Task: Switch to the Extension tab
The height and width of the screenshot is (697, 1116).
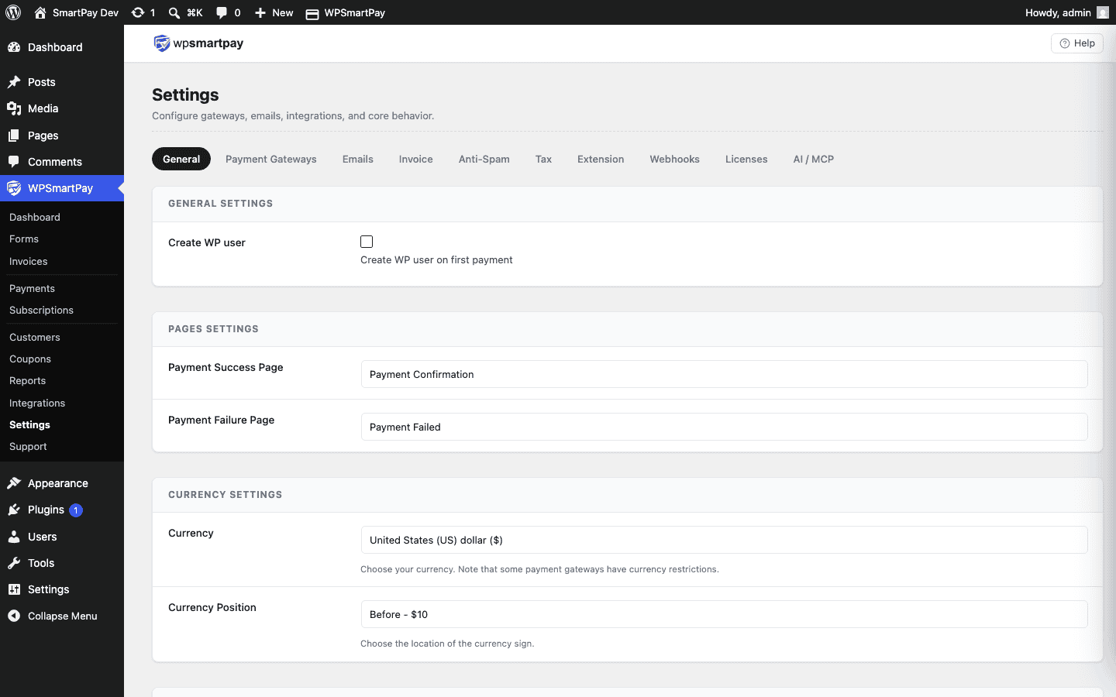Action: [x=601, y=159]
